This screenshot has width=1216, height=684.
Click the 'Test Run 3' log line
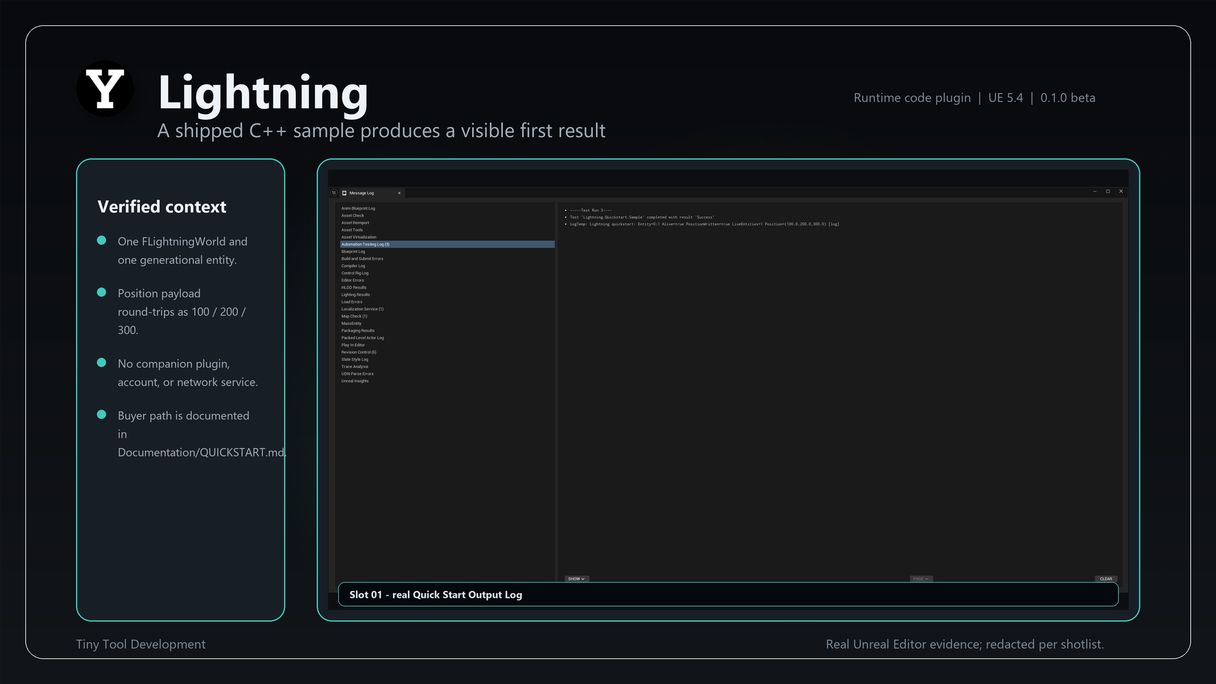click(590, 210)
